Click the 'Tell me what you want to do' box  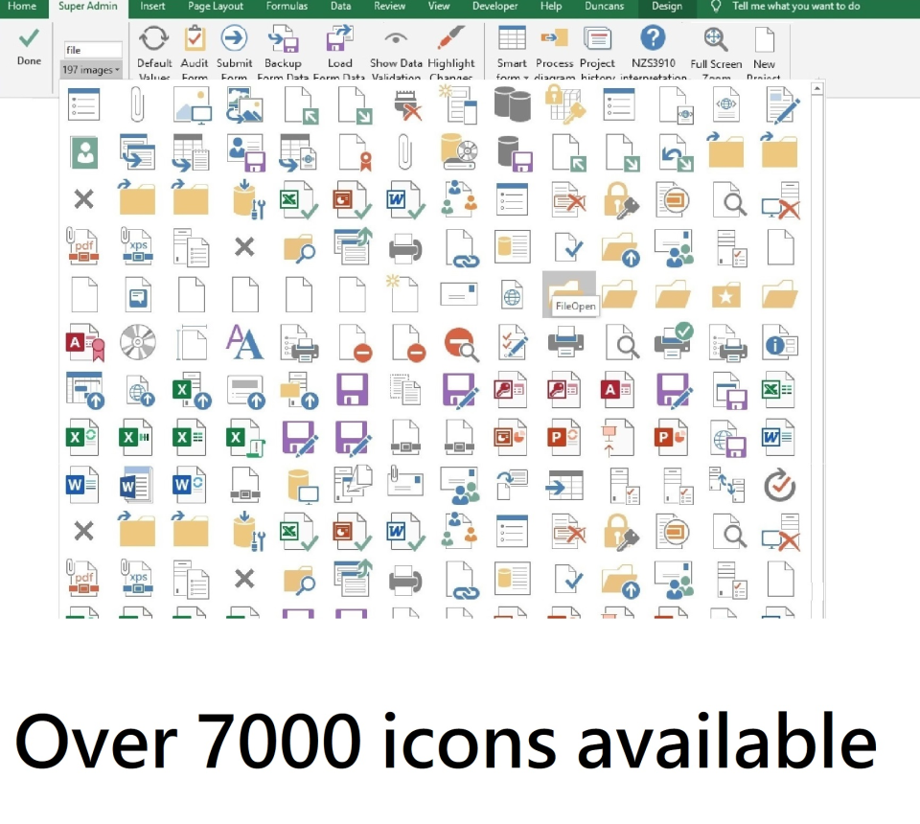(x=795, y=7)
